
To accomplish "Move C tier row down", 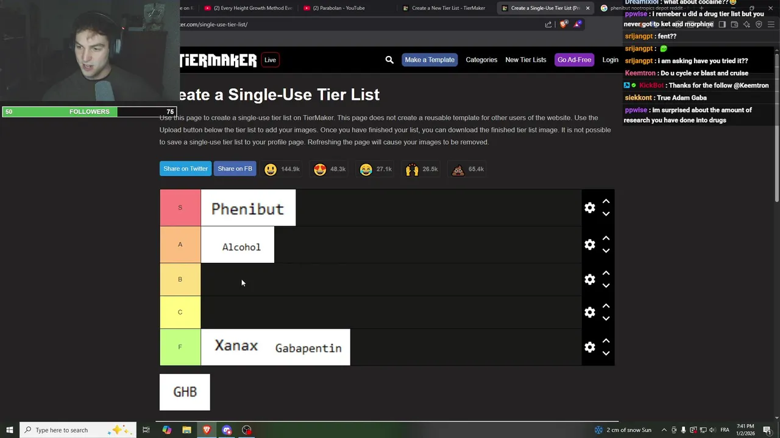I will (x=606, y=318).
